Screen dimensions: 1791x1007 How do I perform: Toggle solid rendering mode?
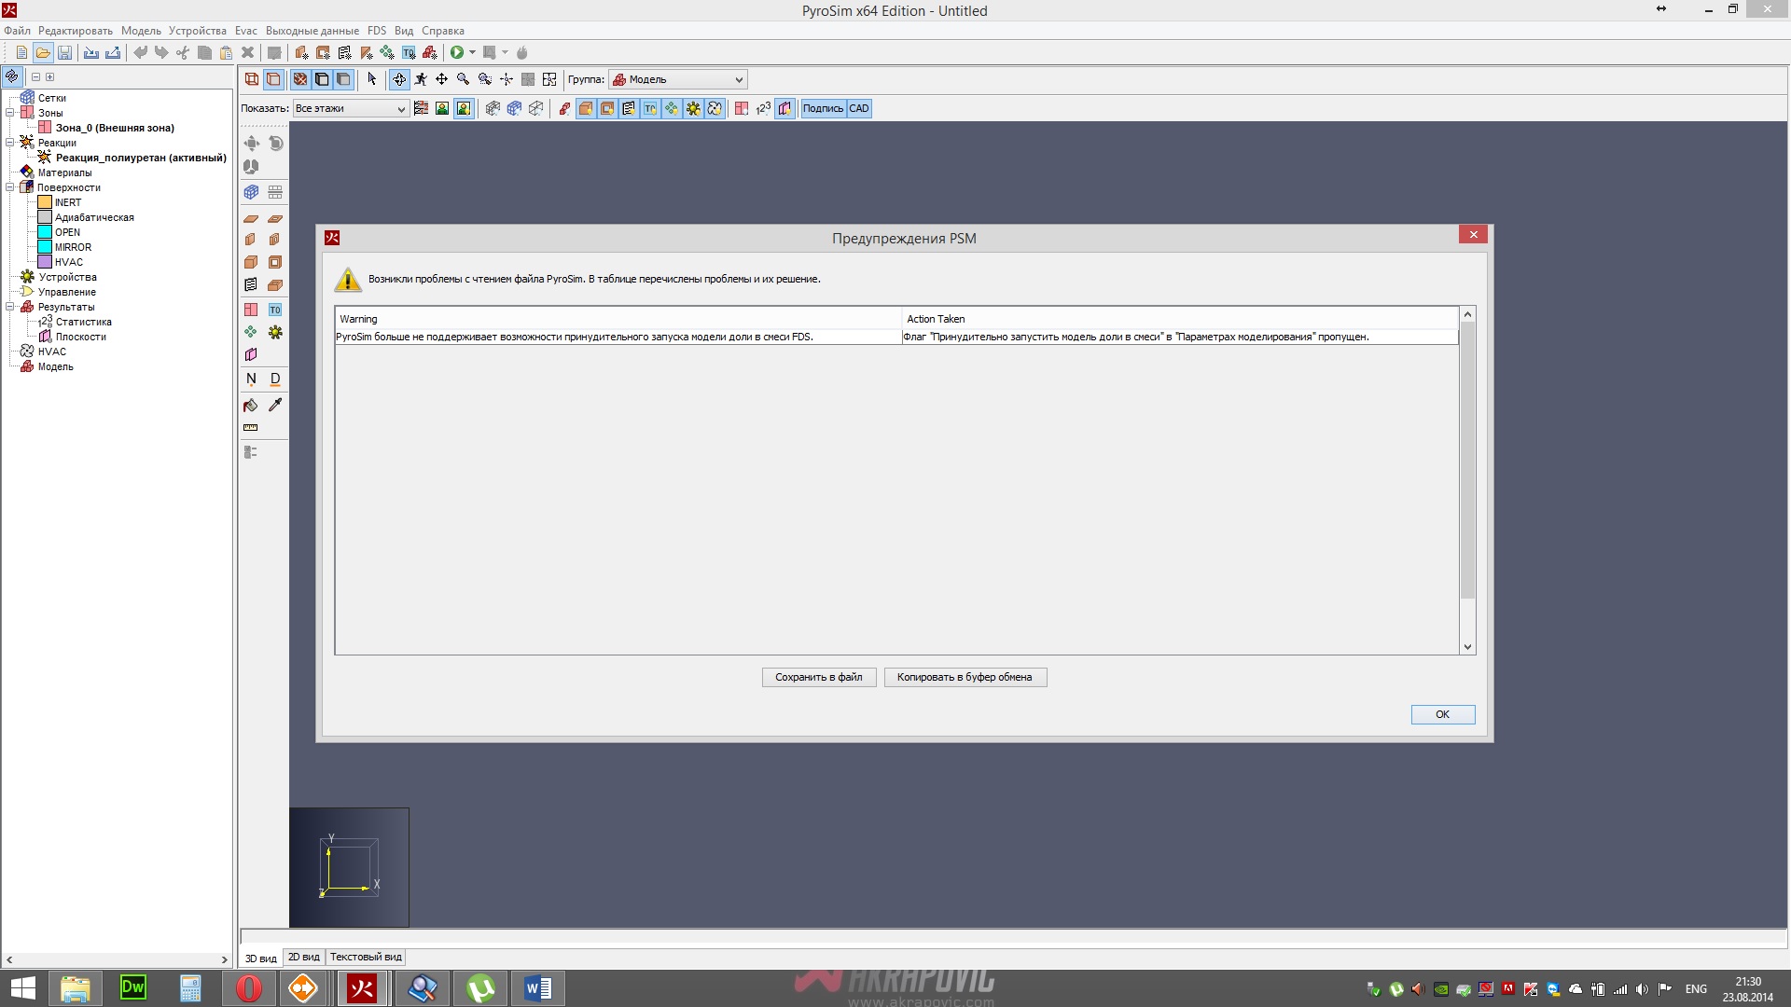(x=273, y=79)
